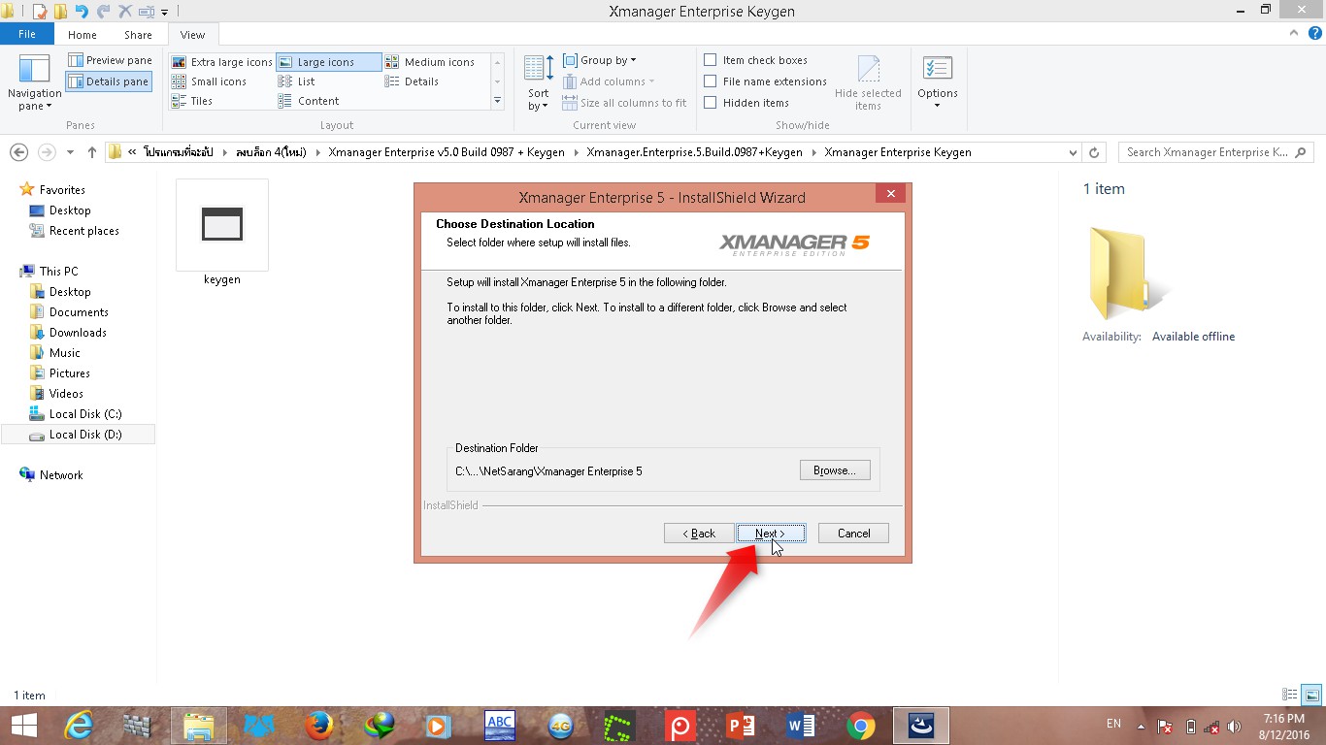
Task: Click the New folder icon in quick access toolbar
Action: tap(60, 12)
